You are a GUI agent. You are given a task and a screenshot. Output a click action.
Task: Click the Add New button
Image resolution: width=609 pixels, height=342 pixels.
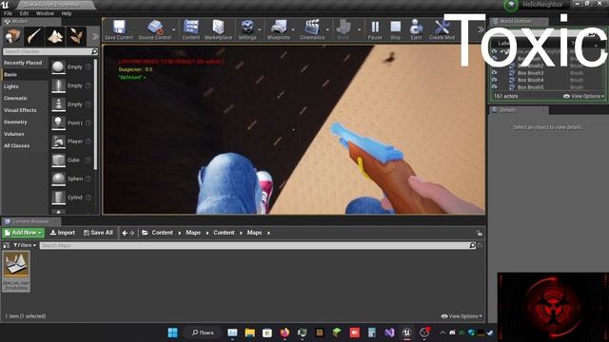23,233
